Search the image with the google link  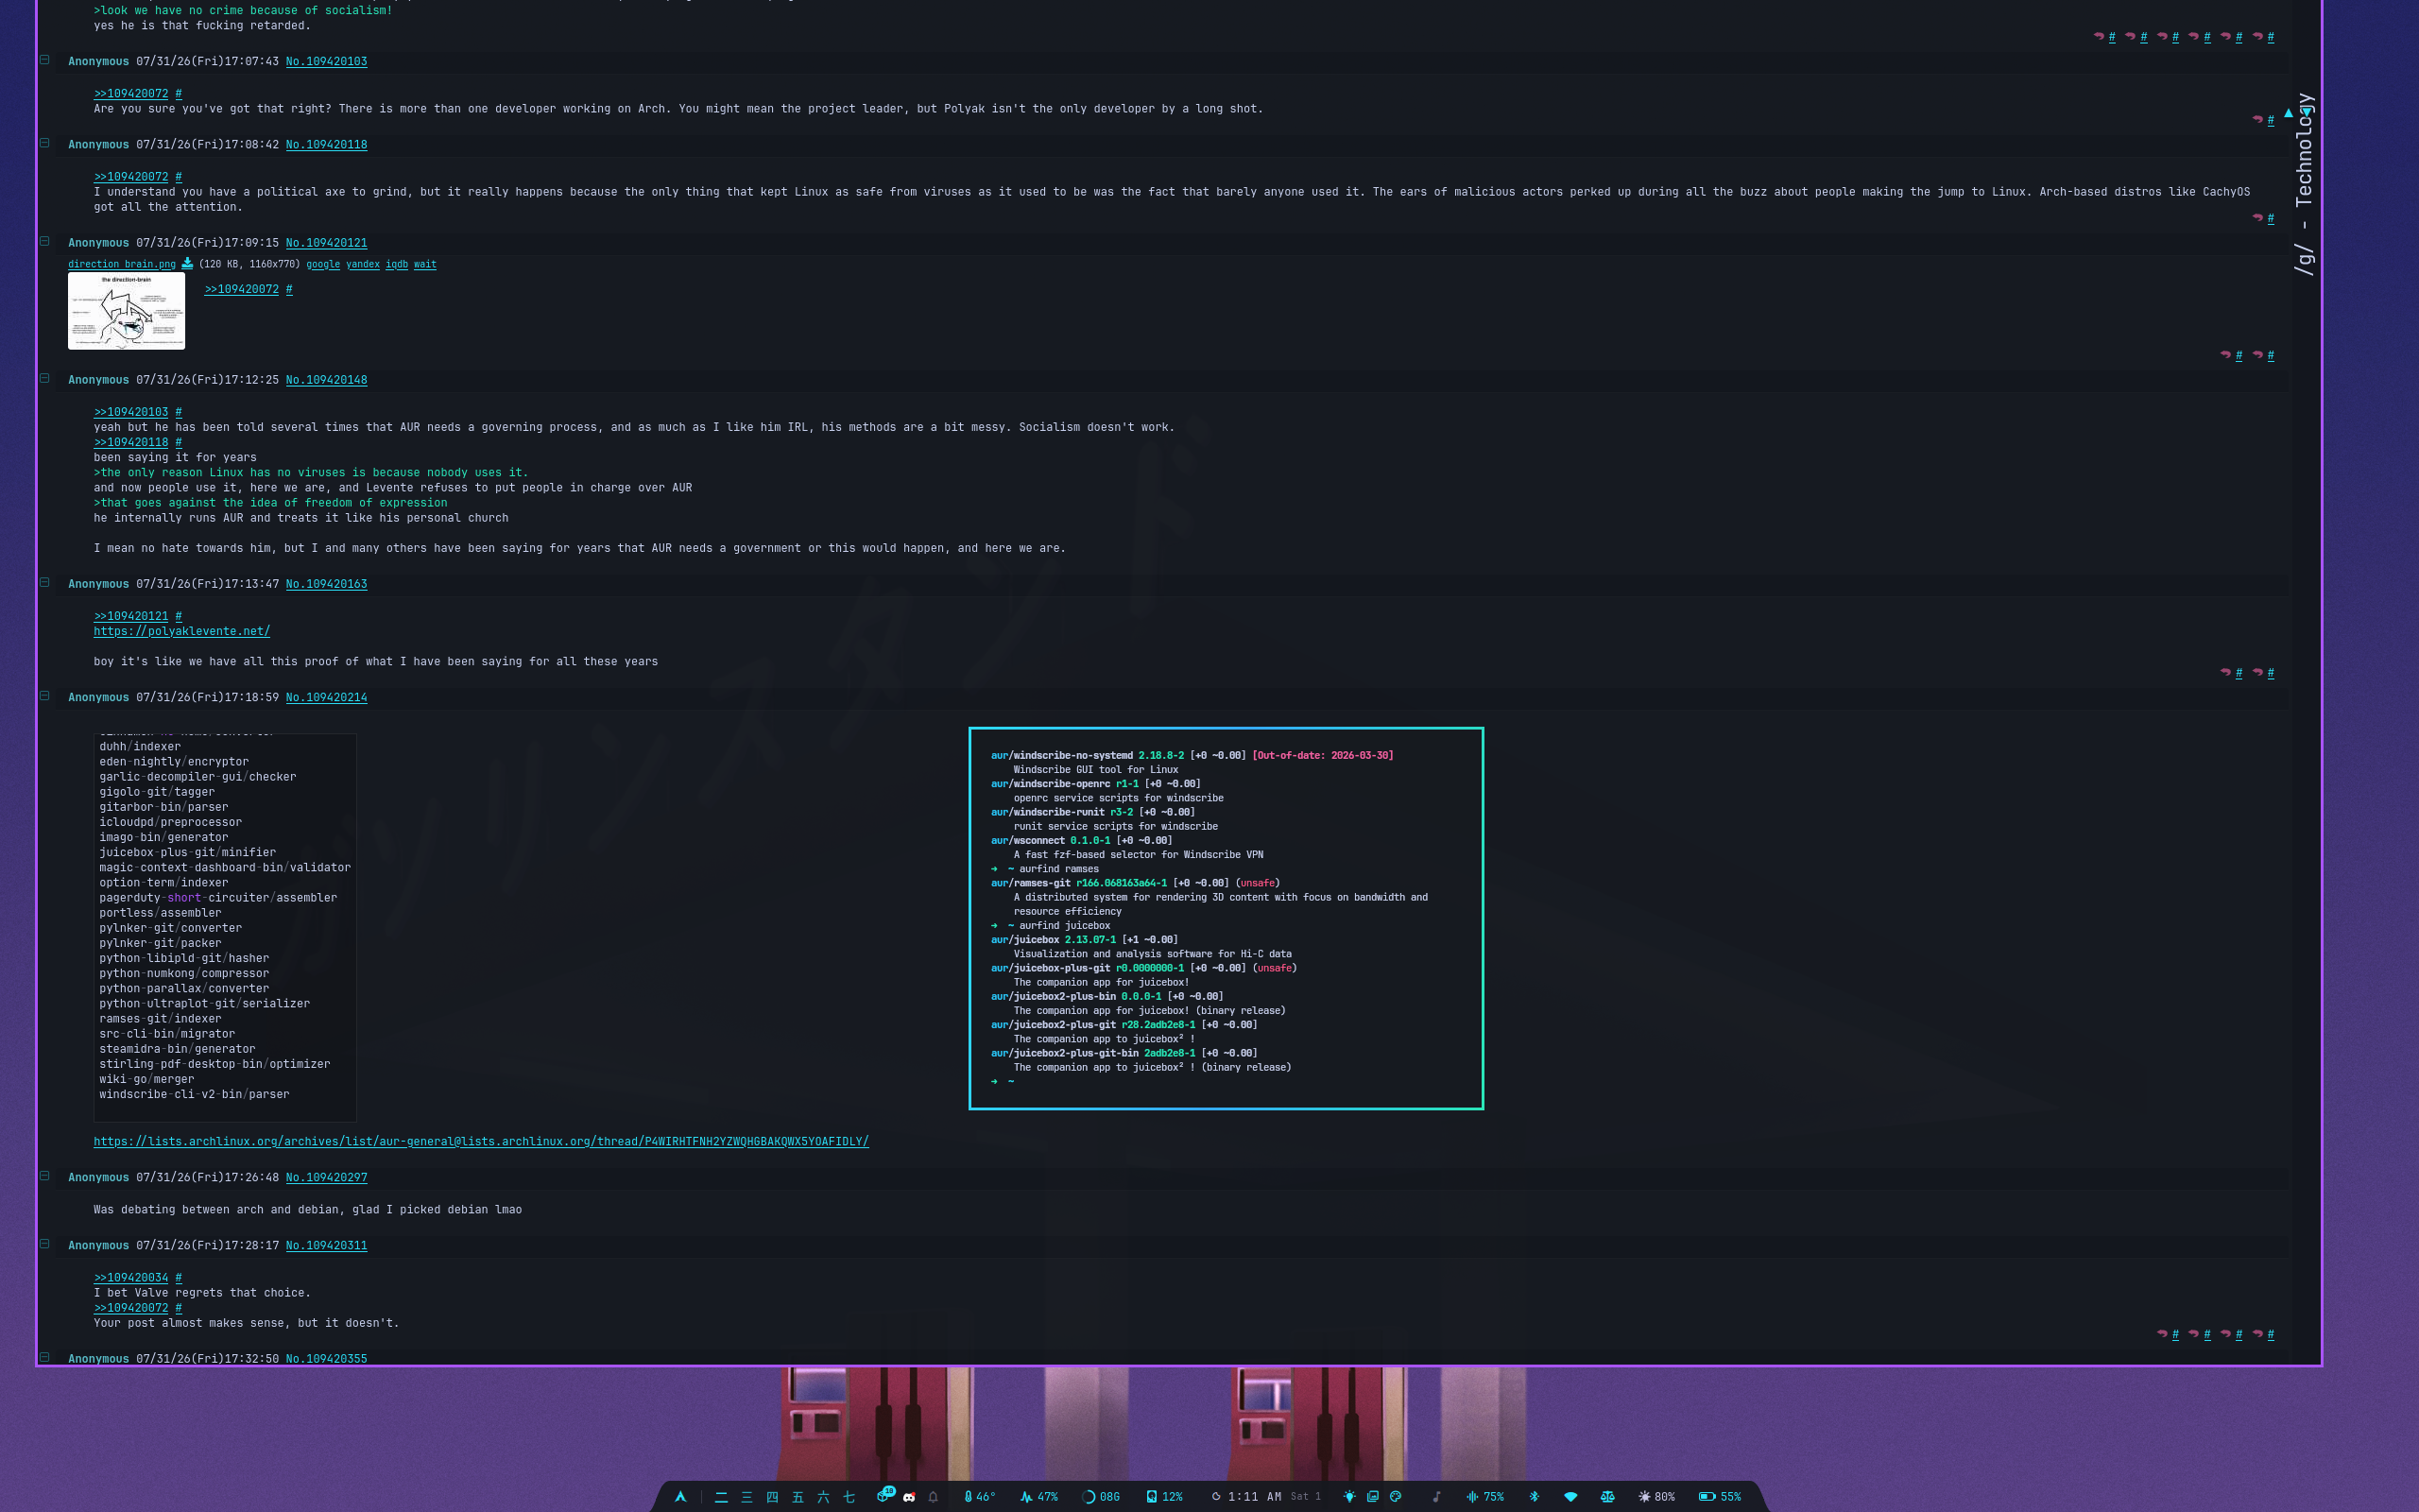click(323, 265)
